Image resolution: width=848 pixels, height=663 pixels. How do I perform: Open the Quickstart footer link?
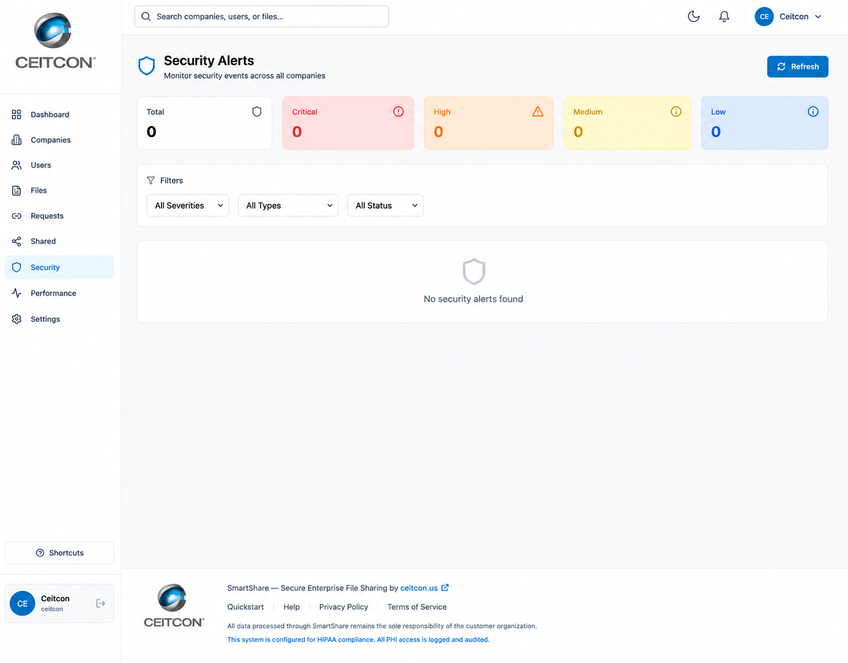(245, 607)
